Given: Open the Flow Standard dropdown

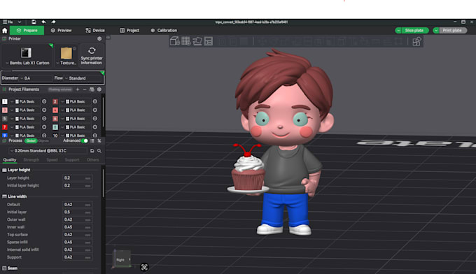Looking at the screenshot, I should [x=83, y=78].
